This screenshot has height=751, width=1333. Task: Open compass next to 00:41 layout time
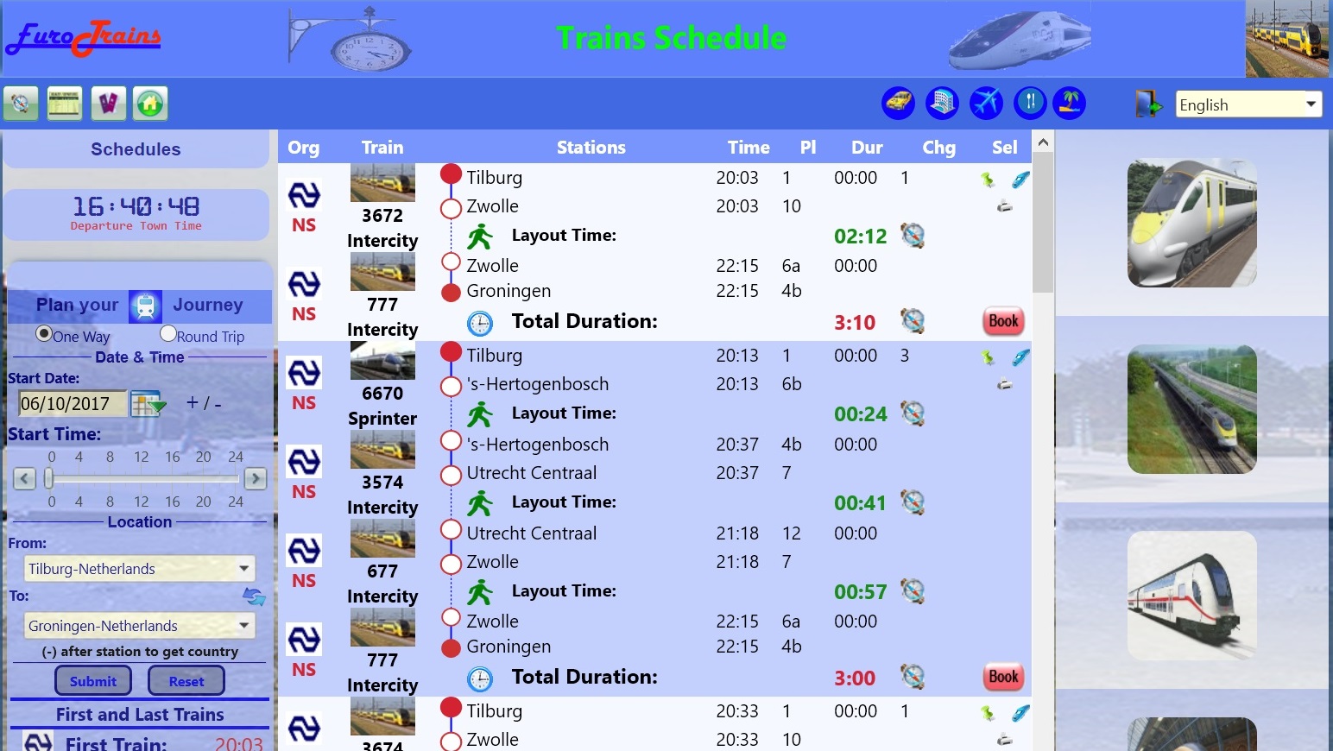[x=913, y=502]
